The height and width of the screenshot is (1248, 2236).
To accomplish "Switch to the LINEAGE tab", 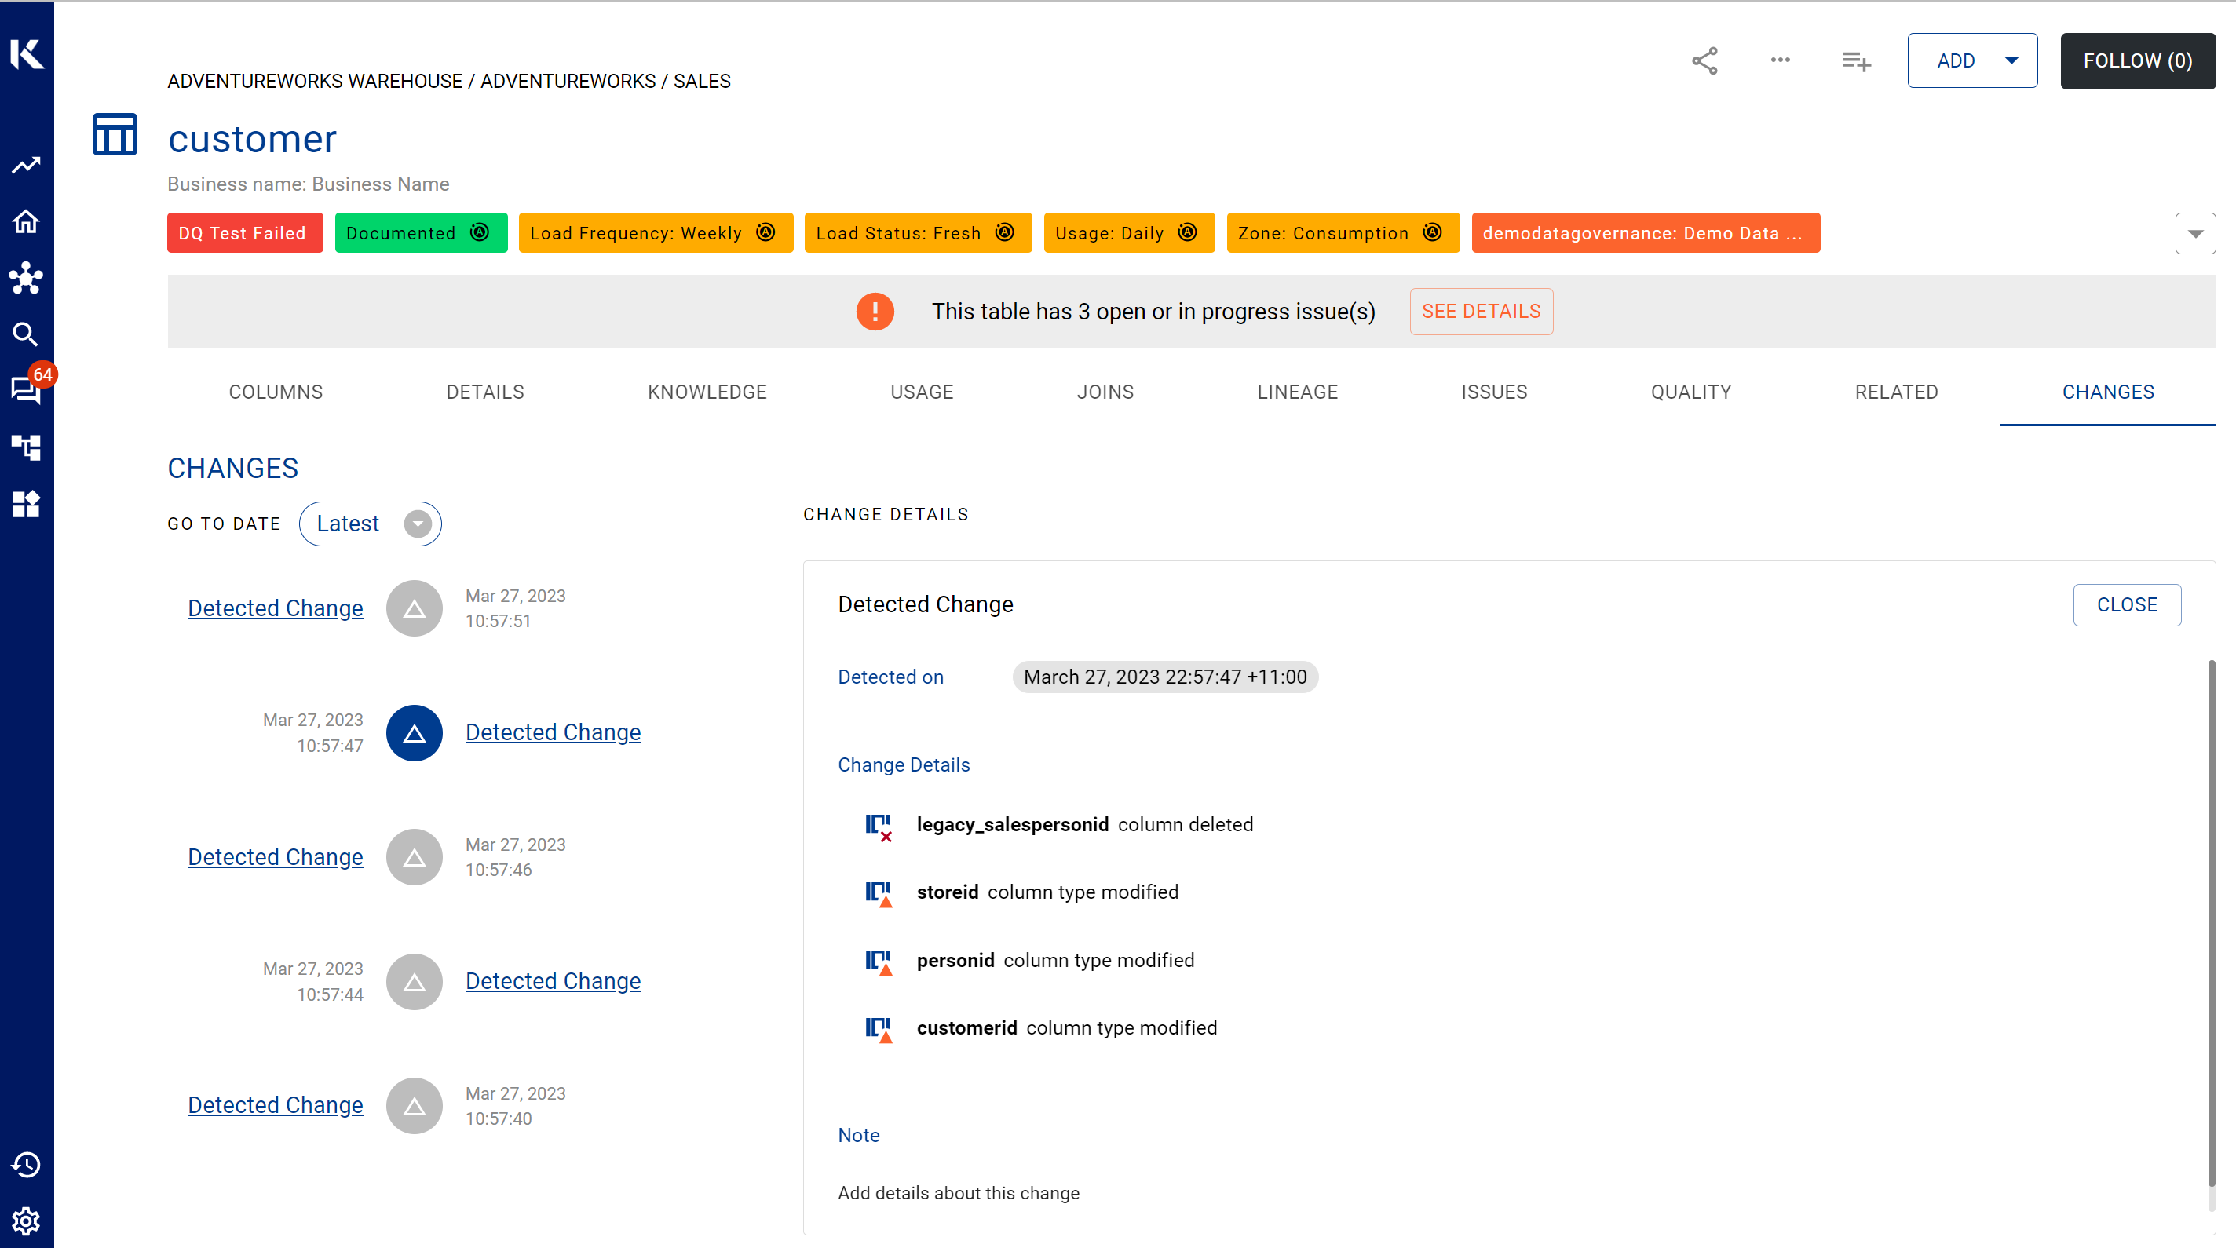I will [1297, 392].
